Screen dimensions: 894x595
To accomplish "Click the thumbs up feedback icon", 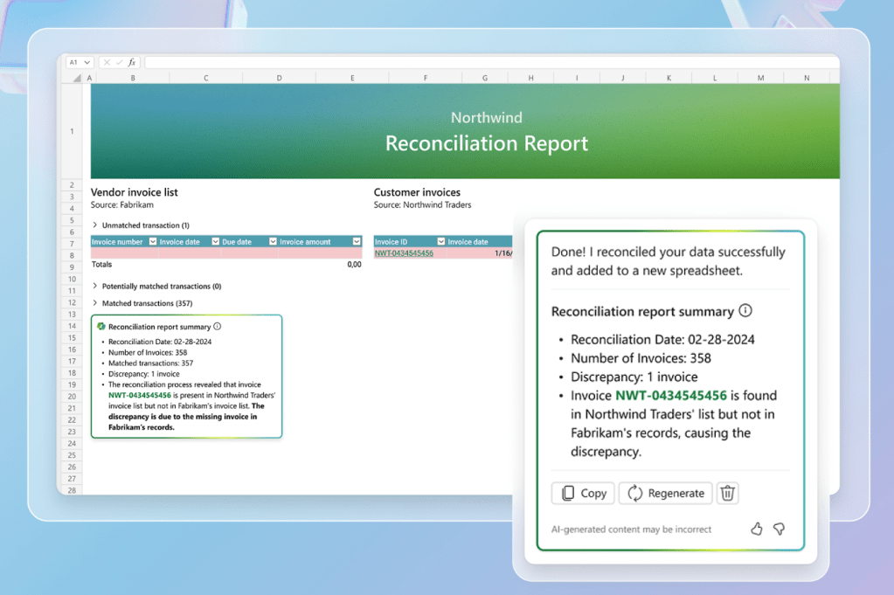I will [x=757, y=529].
